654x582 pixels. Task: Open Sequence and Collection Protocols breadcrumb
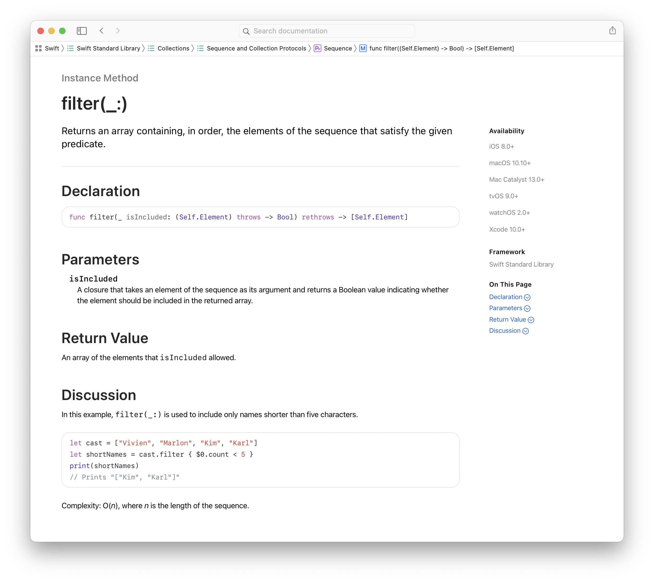[x=256, y=48]
